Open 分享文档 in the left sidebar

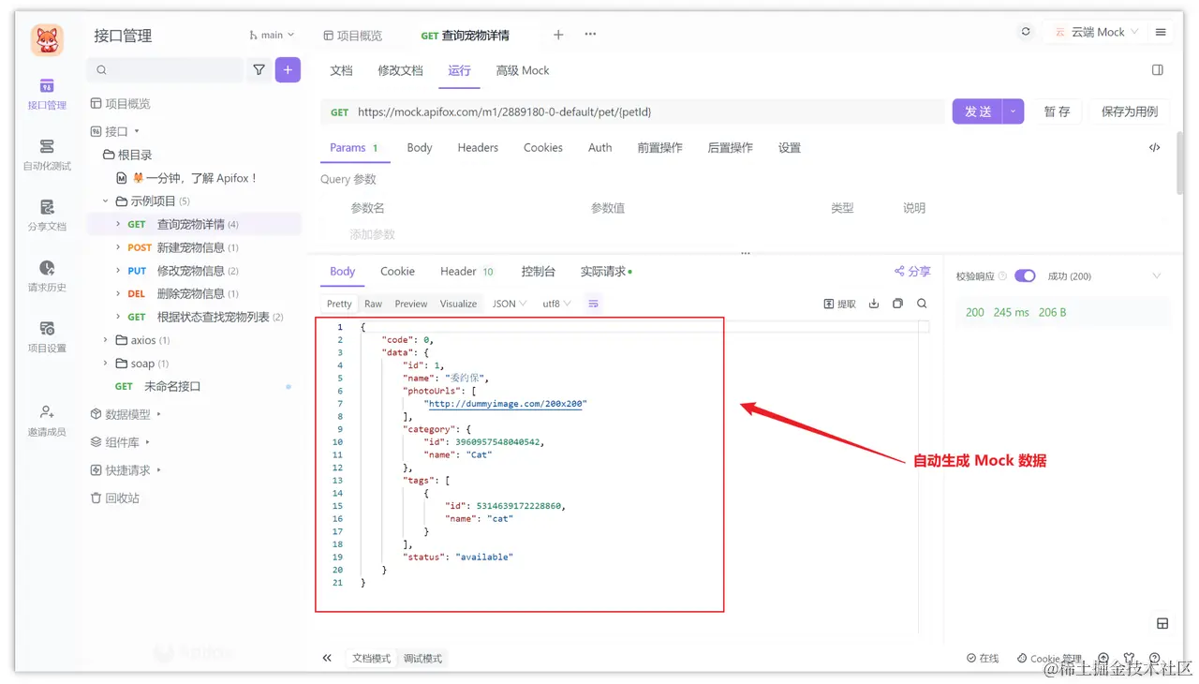click(47, 216)
